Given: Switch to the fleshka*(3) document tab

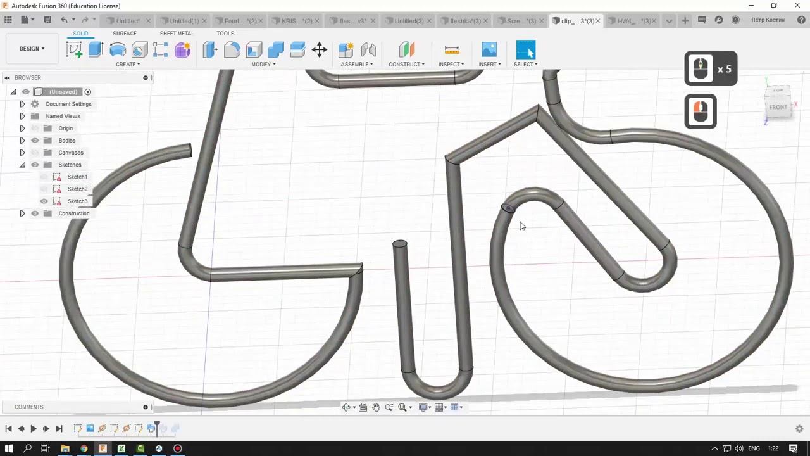Looking at the screenshot, I should pyautogui.click(x=465, y=21).
